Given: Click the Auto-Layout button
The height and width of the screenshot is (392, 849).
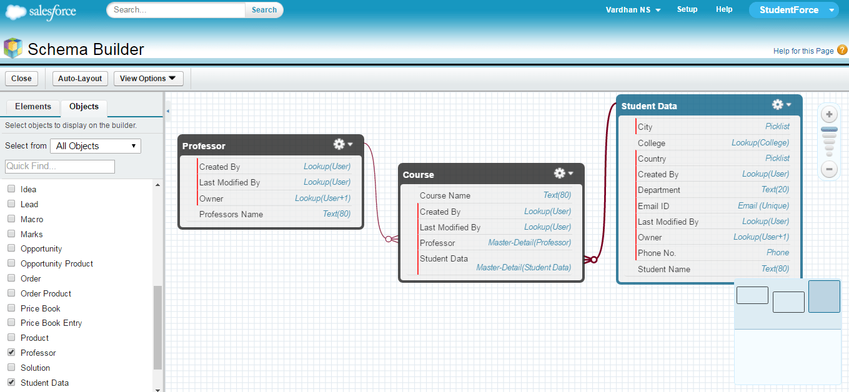Looking at the screenshot, I should pos(80,79).
